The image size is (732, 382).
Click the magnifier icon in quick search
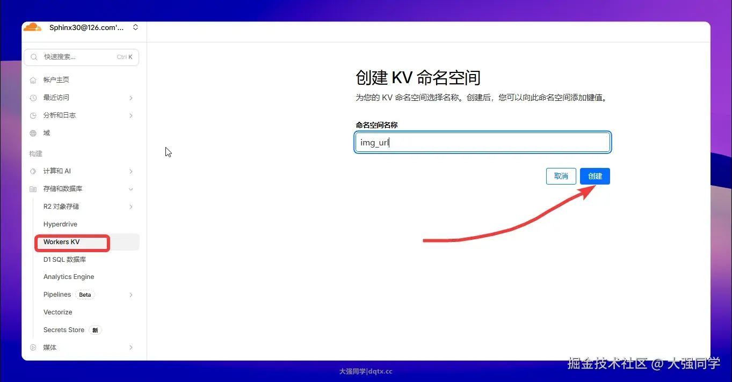34,57
